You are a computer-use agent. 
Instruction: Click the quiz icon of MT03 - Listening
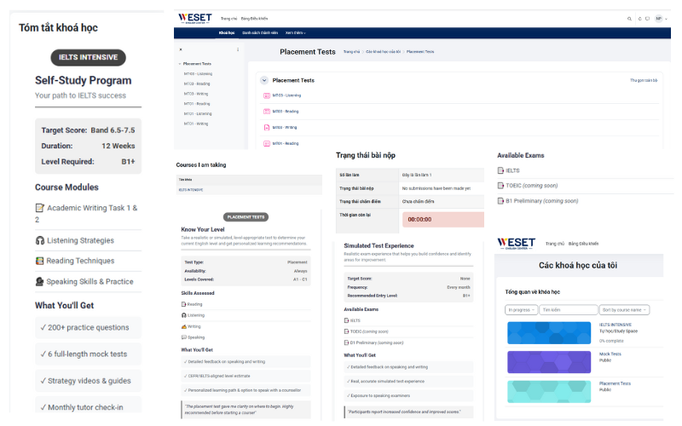(x=267, y=95)
